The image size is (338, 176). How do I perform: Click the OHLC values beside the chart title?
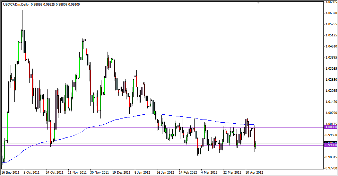[x=55, y=5]
